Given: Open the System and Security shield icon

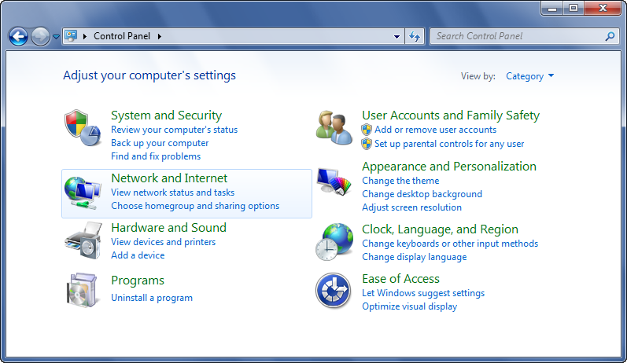Looking at the screenshot, I should pos(83,128).
